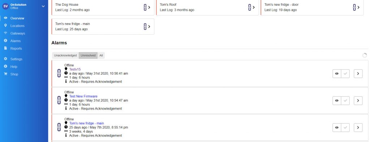
Task: Toggle eye button on Testv15 alarm
Action: tap(337, 74)
